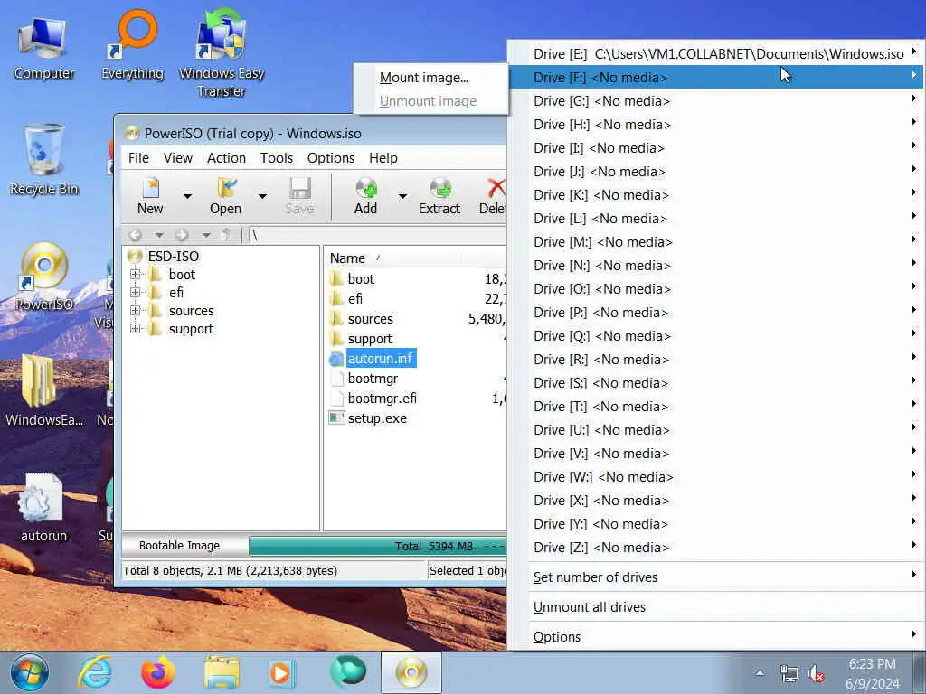Click the Up one level icon
The width and height of the screenshot is (926, 694).
(226, 235)
